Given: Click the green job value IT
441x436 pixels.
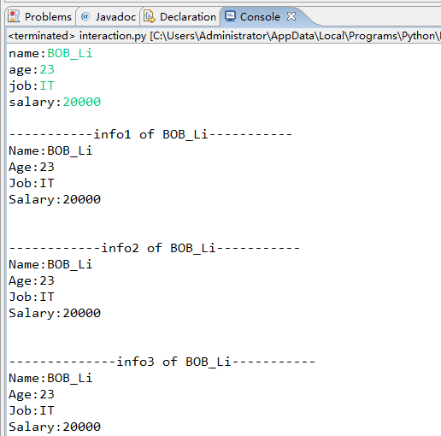Looking at the screenshot, I should coord(47,85).
